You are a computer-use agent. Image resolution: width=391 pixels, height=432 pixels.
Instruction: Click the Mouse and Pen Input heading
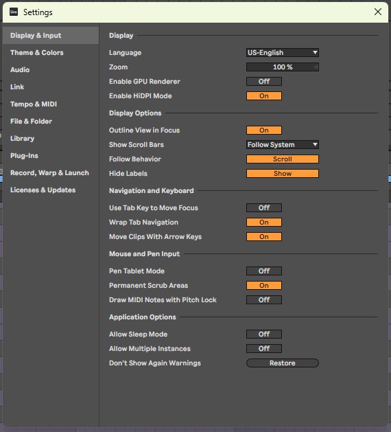coord(144,253)
